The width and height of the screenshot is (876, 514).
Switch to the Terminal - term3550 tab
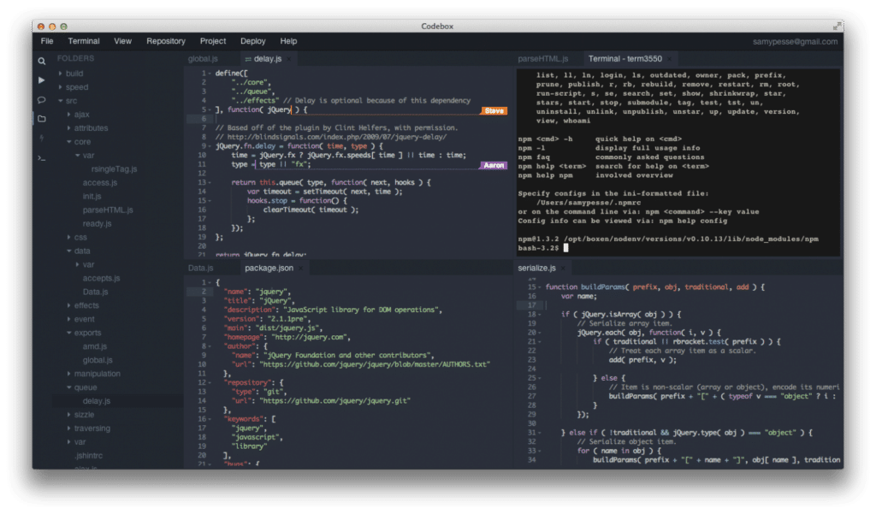tap(625, 59)
